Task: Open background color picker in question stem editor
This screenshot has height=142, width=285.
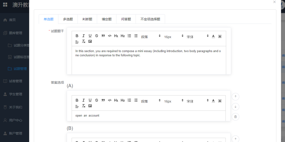Action: [220, 36]
